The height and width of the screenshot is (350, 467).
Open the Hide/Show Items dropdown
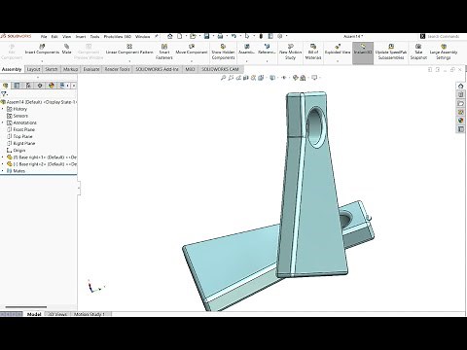(x=284, y=78)
